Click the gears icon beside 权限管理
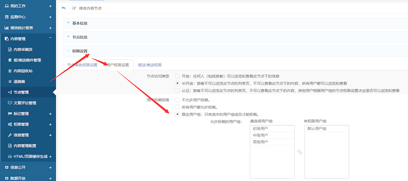The image size is (408, 181). point(10,124)
